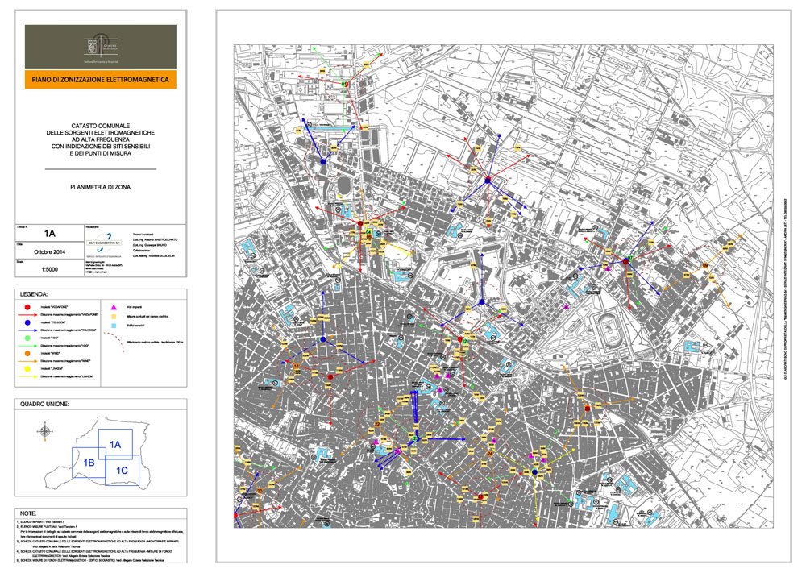Click the orange title banner
This screenshot has width=806, height=573.
[100, 80]
